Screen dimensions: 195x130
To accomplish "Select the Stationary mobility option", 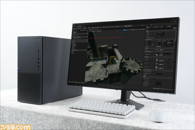I will (x=164, y=46).
